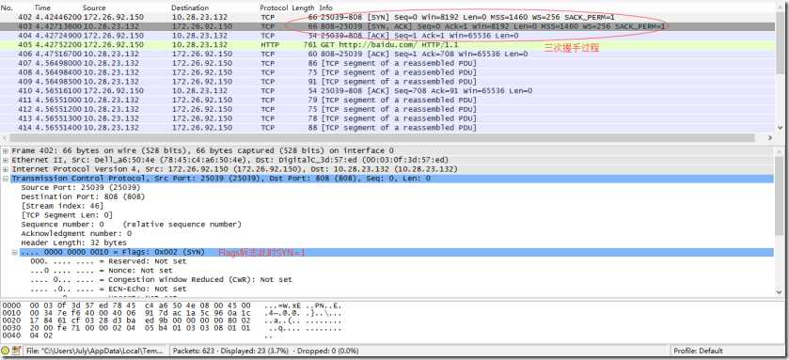Select packet 402 SYN row

pyautogui.click(x=387, y=17)
